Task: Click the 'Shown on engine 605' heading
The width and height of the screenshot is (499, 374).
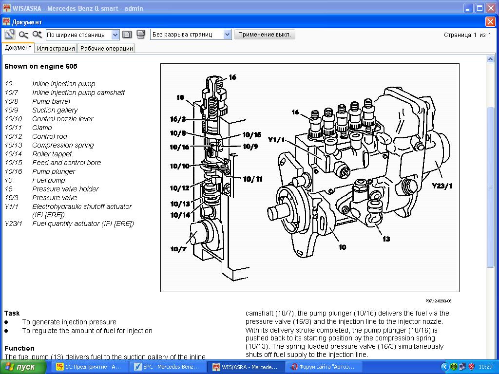Action: click(x=41, y=66)
